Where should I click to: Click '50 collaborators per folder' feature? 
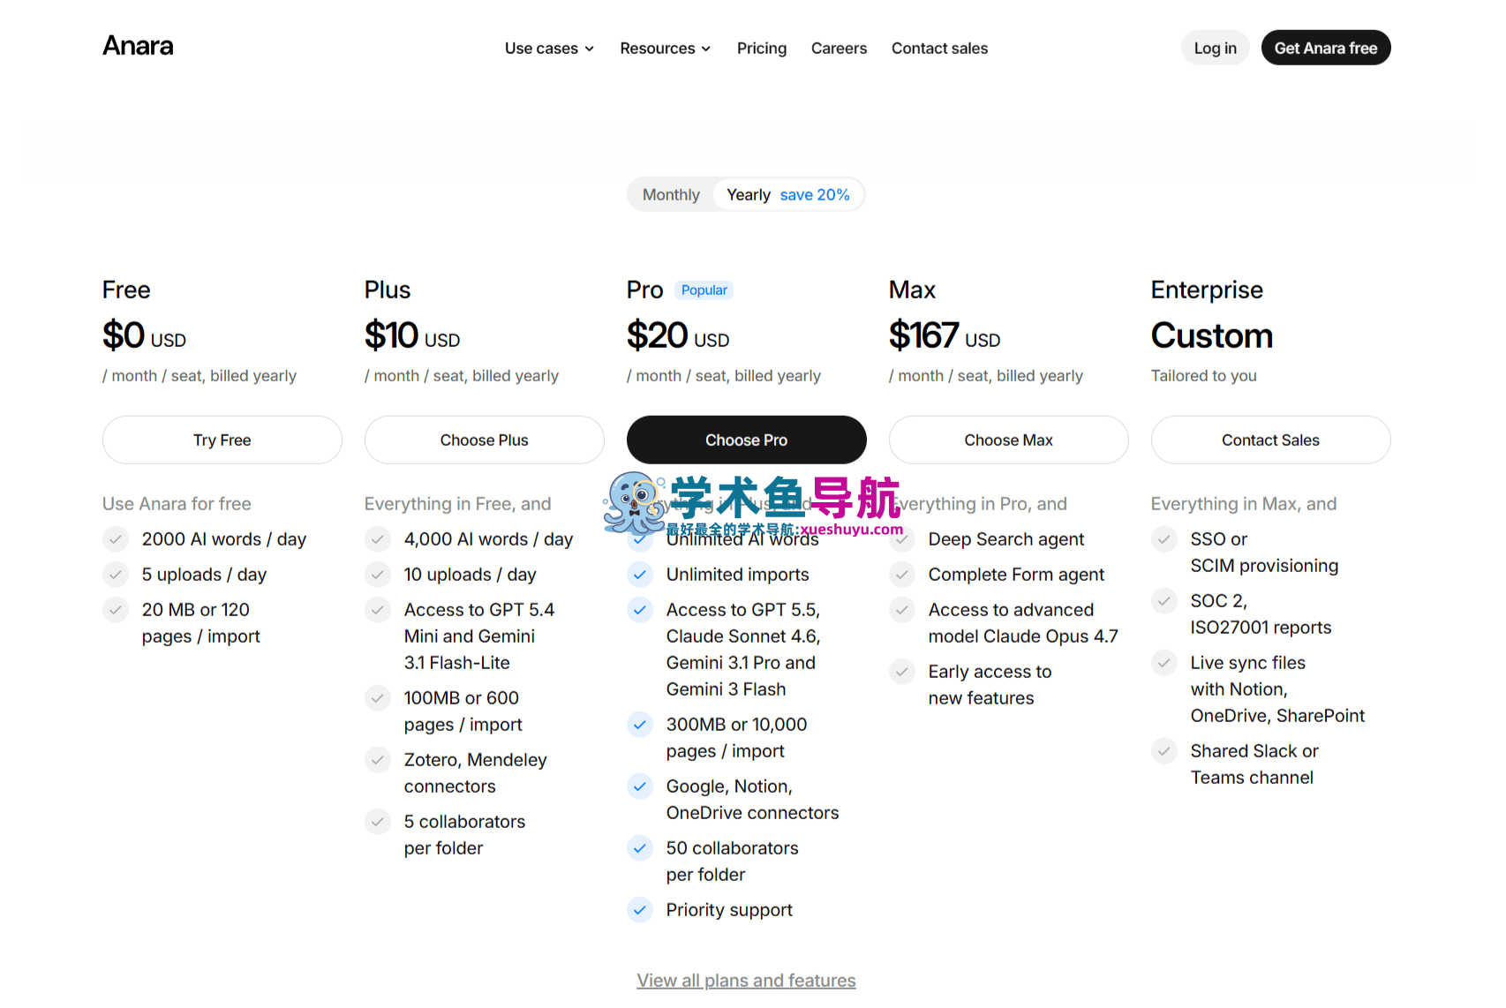(x=733, y=861)
